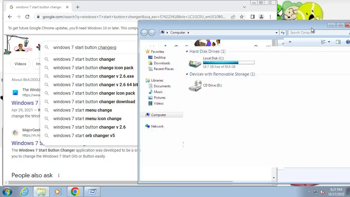350x197 pixels.
Task: Go back in Chrome browser
Action: pyautogui.click(x=10, y=17)
